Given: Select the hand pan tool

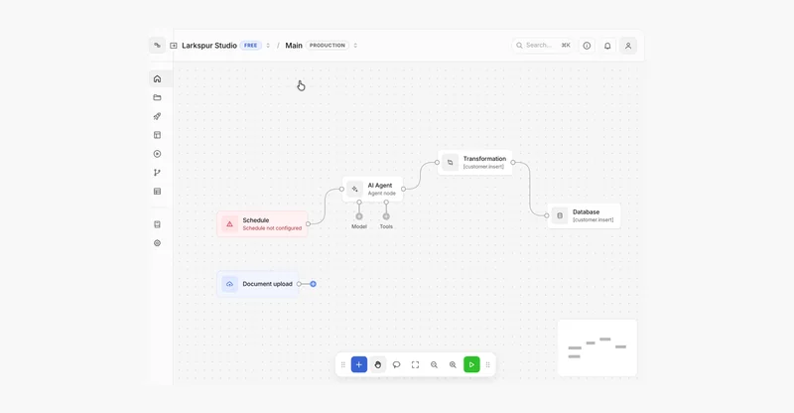Looking at the screenshot, I should pos(378,364).
